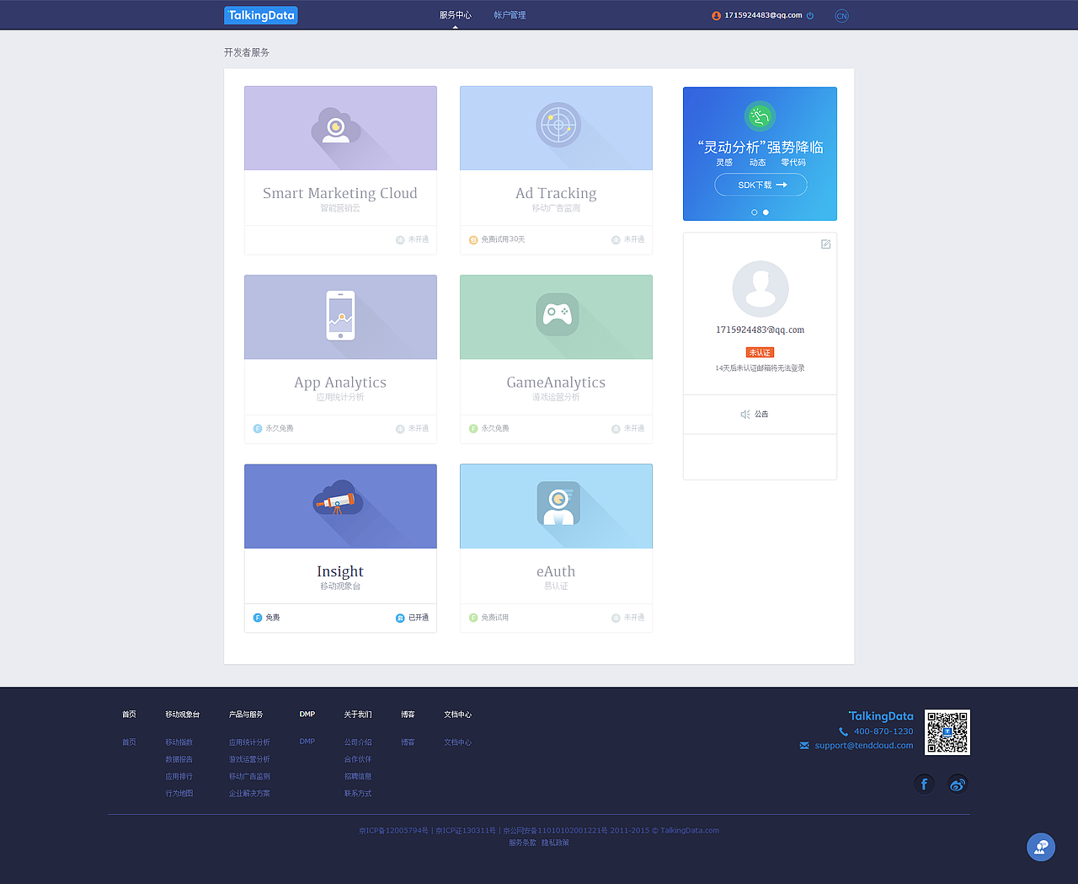The height and width of the screenshot is (884, 1078).
Task: Click footer link 应用排行
Action: click(179, 776)
